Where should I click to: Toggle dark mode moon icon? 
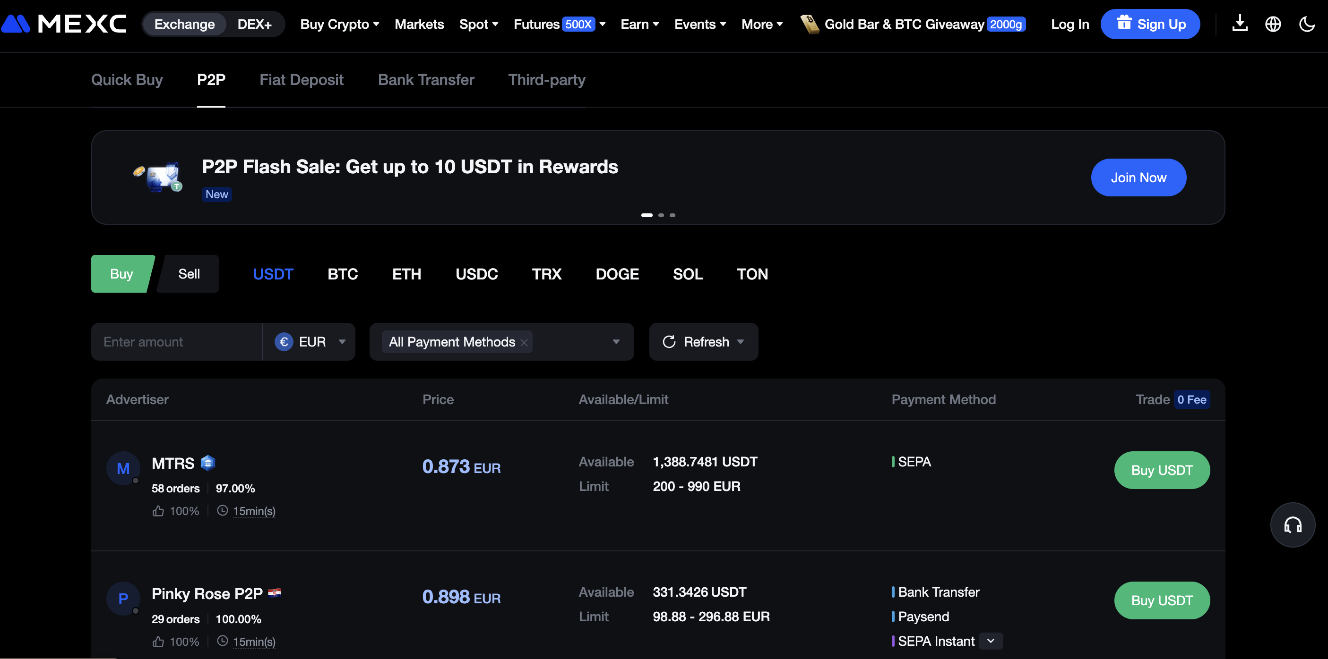(x=1307, y=24)
